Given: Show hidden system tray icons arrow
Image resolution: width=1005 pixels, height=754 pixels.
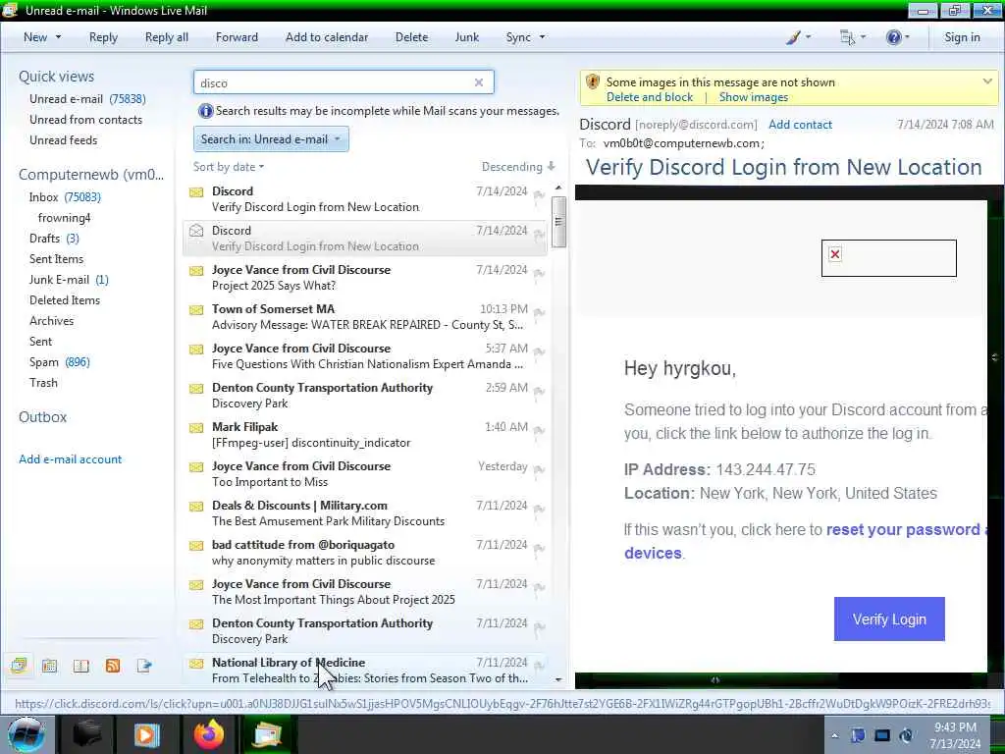Looking at the screenshot, I should (x=834, y=735).
